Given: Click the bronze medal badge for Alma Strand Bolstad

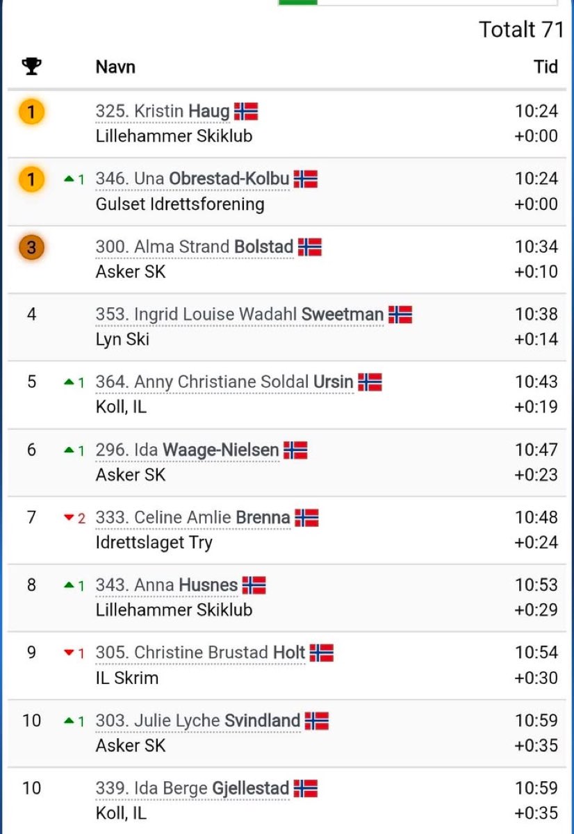Looking at the screenshot, I should [31, 247].
